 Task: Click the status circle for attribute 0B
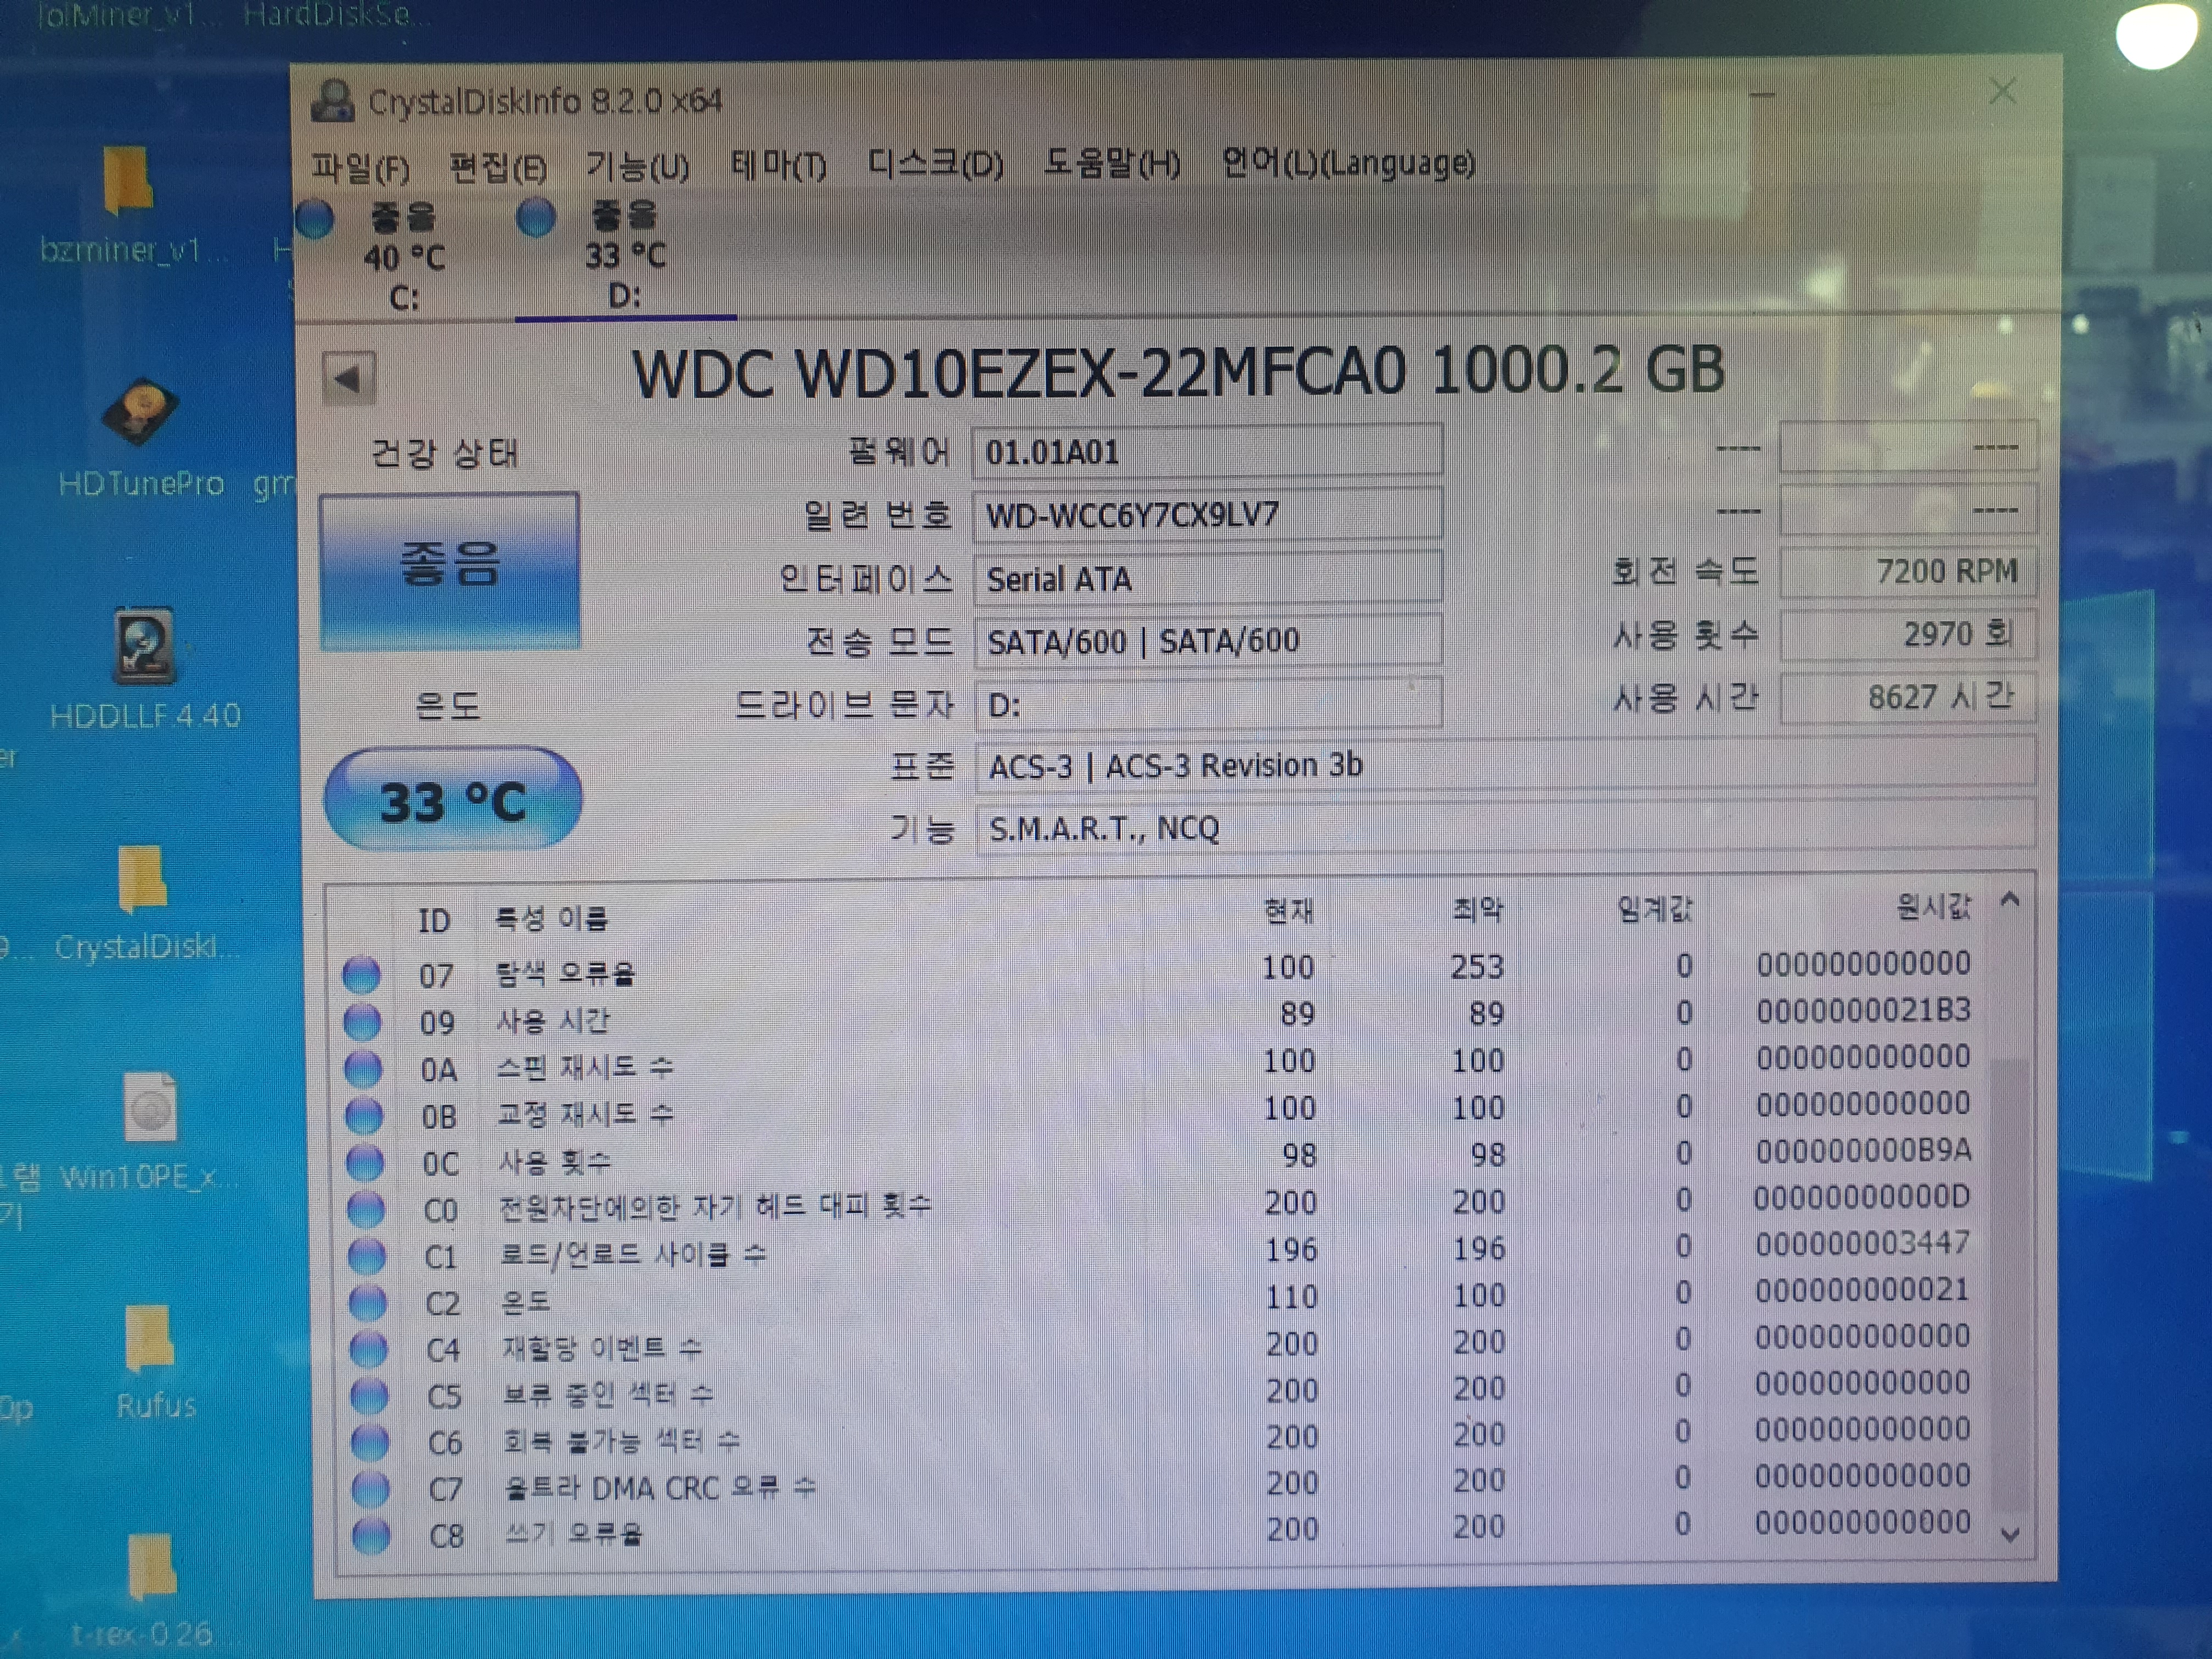point(364,1115)
